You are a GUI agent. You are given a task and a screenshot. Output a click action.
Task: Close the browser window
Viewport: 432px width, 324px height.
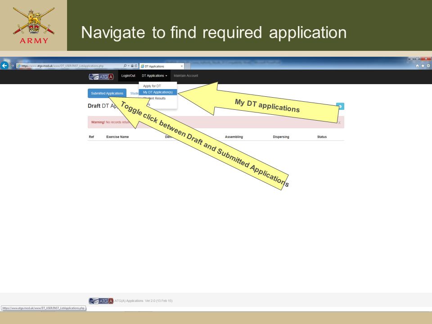[x=426, y=58]
